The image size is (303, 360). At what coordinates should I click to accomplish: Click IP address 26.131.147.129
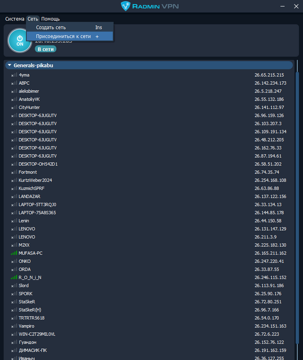click(271, 229)
